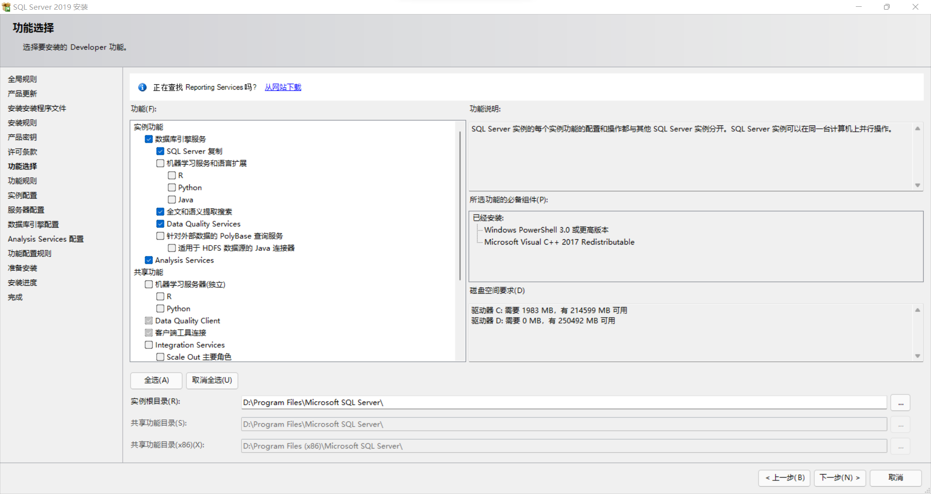Tick the R checkbox under 机器学习服务和语言扩展
The image size is (931, 494).
172,175
